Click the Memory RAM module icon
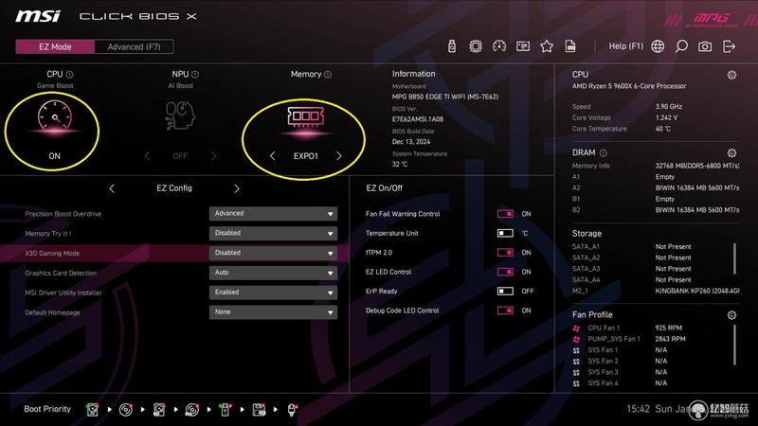 click(305, 116)
